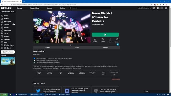Open the username link in the header
The width and height of the screenshot is (171, 96).
144,8
